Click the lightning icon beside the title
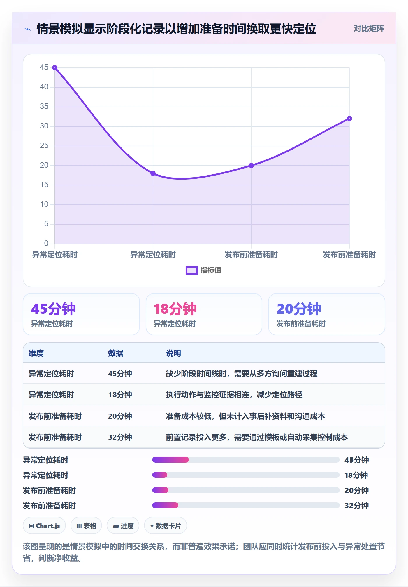Image resolution: width=408 pixels, height=587 pixels. click(x=28, y=29)
